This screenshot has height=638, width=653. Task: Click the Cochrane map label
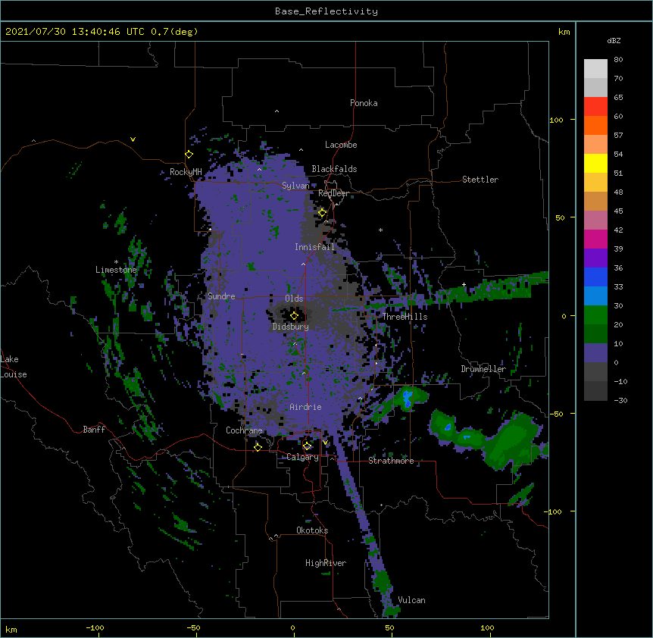244,430
